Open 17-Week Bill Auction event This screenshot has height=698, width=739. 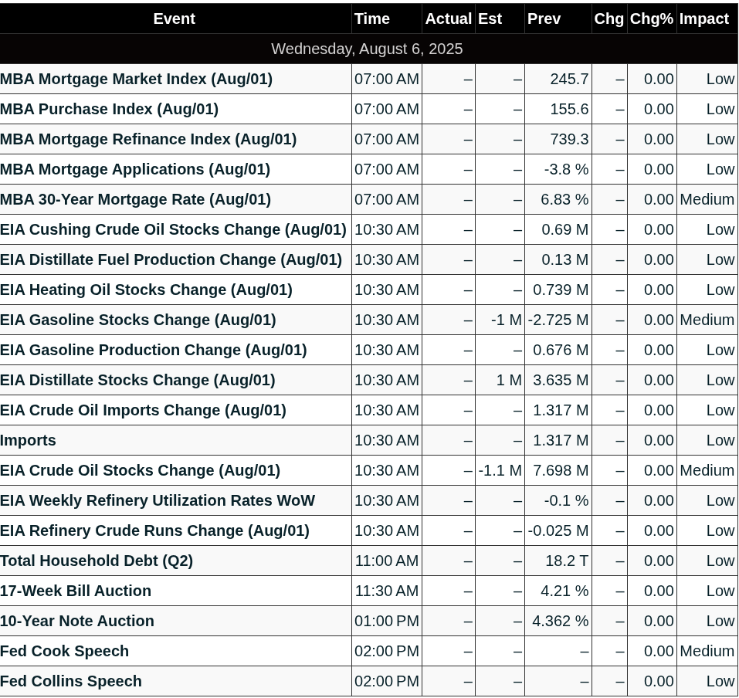[x=76, y=591]
